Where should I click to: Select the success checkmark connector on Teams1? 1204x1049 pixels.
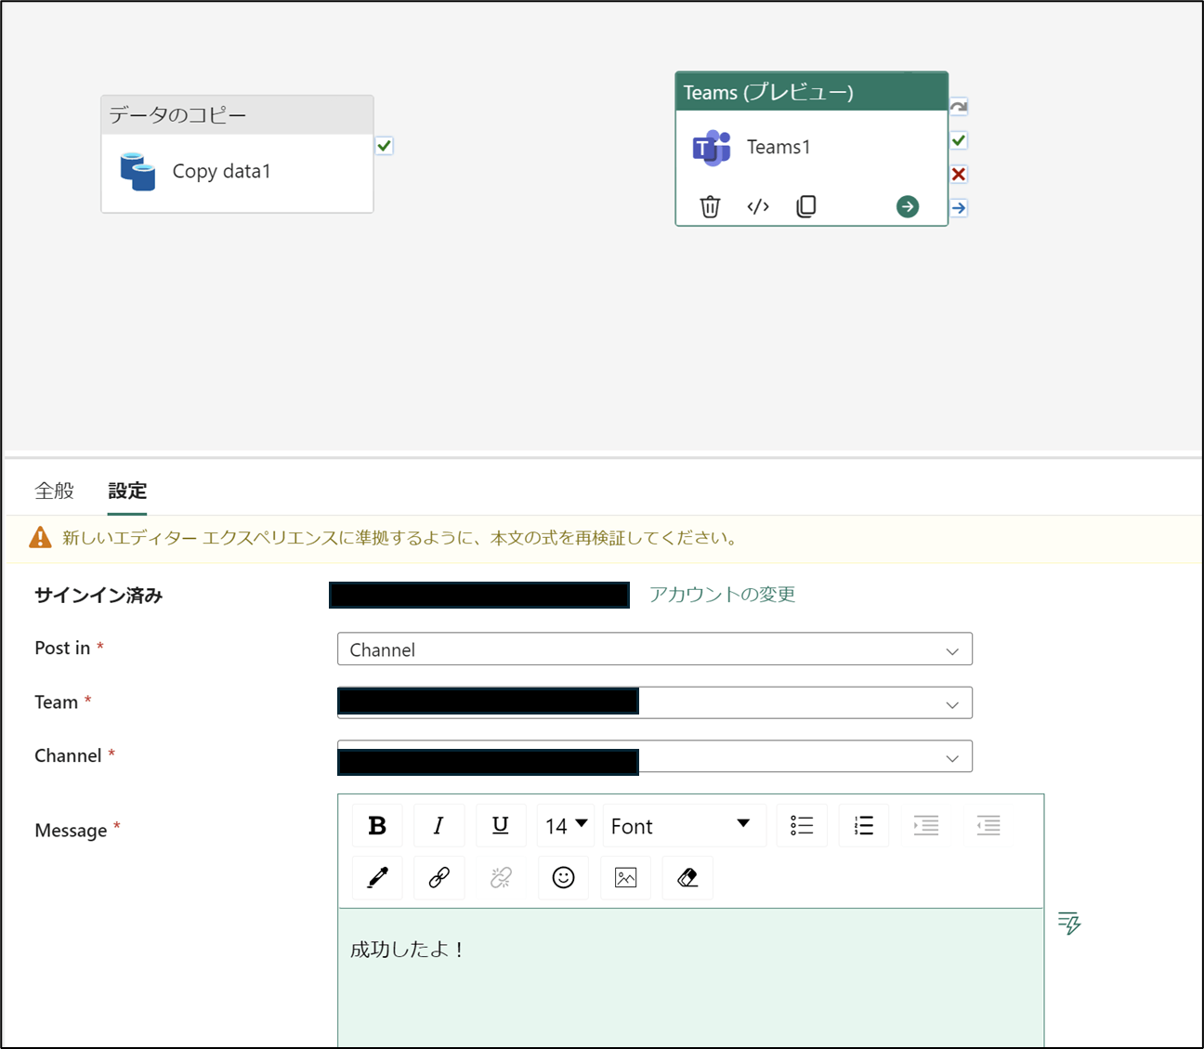tap(959, 140)
